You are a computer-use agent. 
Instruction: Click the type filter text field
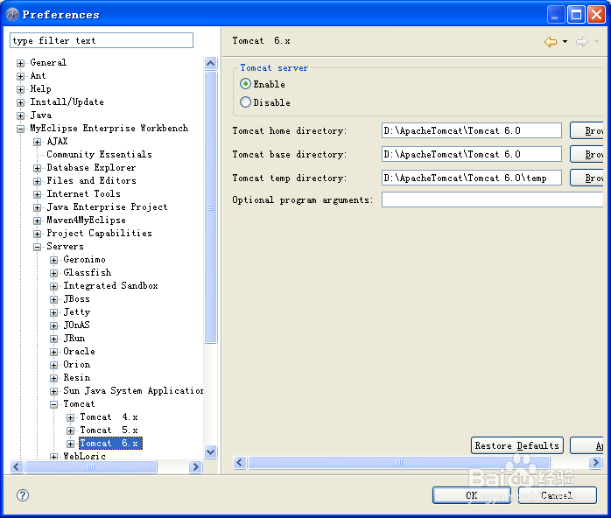(102, 40)
